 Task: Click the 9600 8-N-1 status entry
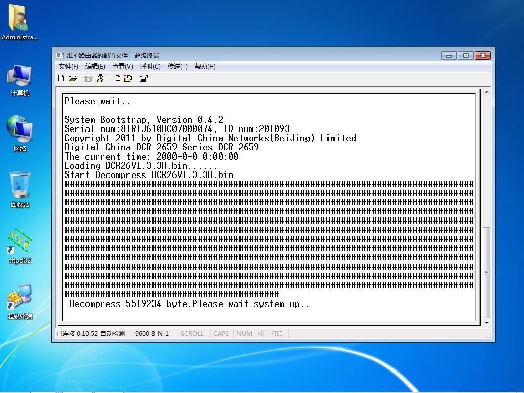tap(152, 333)
